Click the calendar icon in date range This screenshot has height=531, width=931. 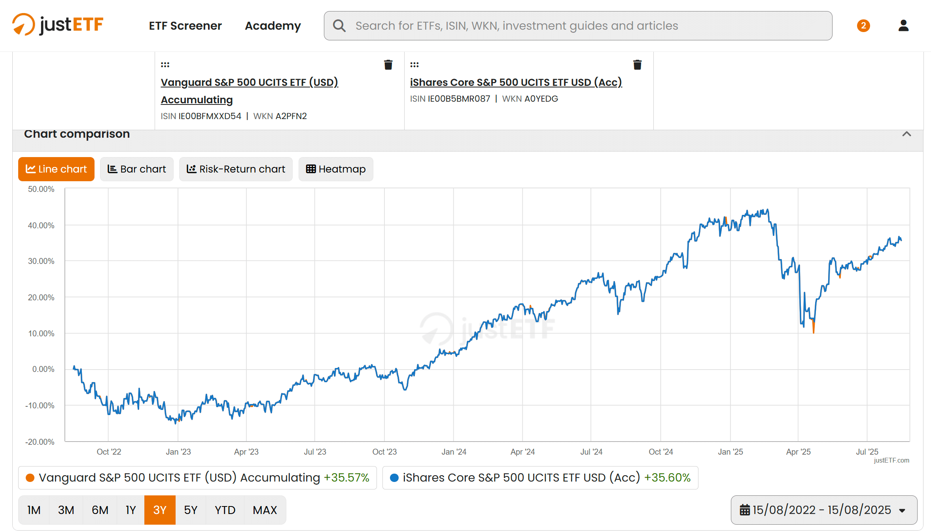(x=745, y=510)
